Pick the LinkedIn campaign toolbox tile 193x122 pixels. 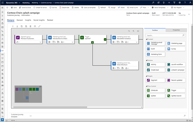[176, 70]
